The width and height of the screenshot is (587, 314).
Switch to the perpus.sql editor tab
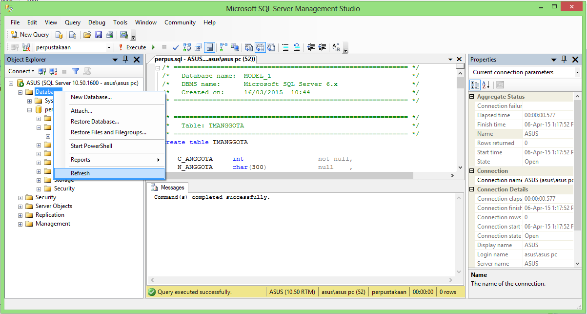[x=205, y=59]
